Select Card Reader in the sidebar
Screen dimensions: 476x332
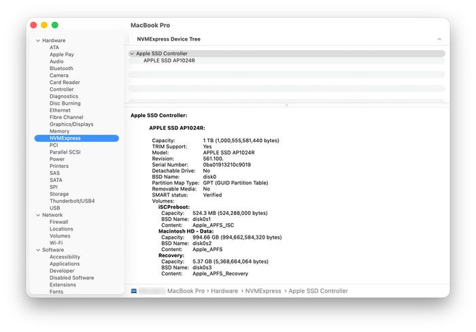[65, 82]
